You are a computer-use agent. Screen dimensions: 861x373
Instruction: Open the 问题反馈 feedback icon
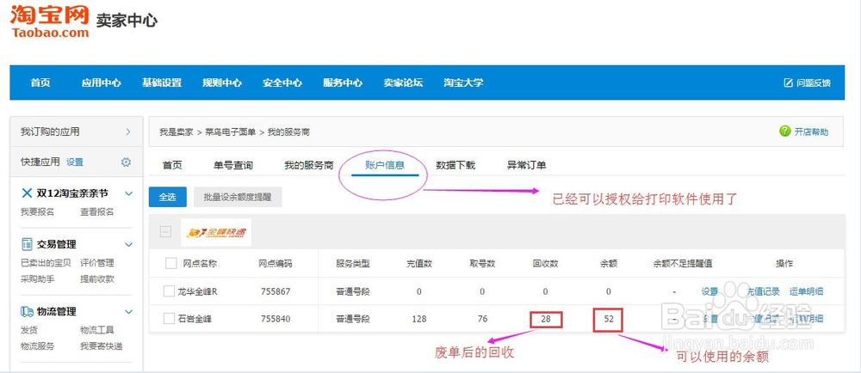(788, 83)
